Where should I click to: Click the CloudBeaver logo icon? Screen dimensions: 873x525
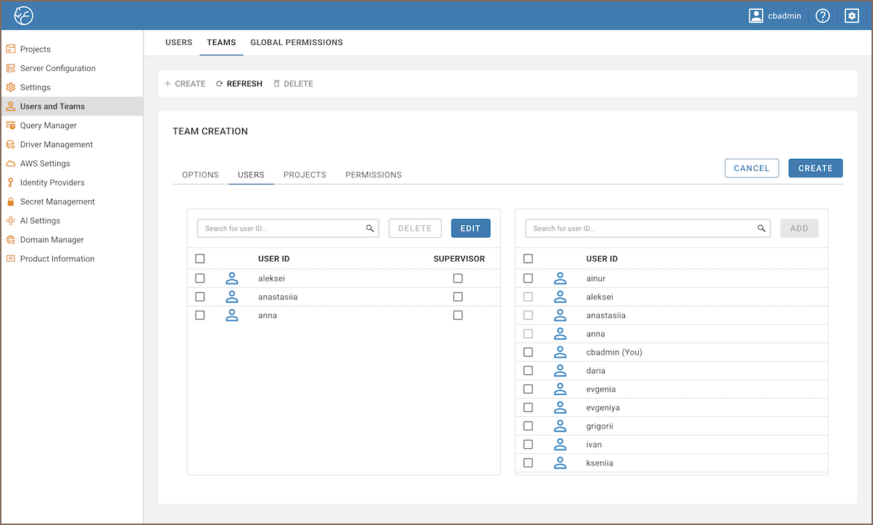24,15
